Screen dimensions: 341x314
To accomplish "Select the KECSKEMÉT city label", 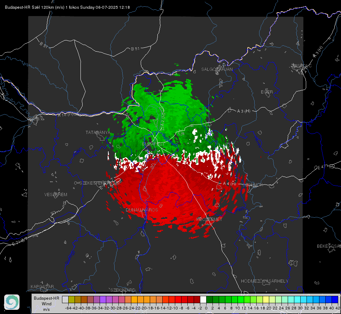I will tap(209, 219).
